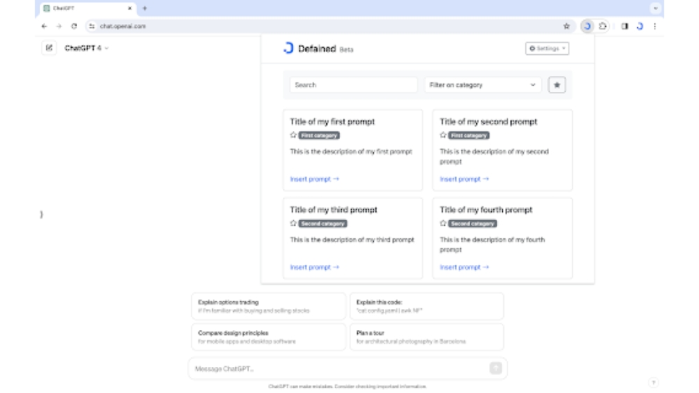Click the Title of my first prompt heading
Screen dimensions: 699x393
click(332, 121)
